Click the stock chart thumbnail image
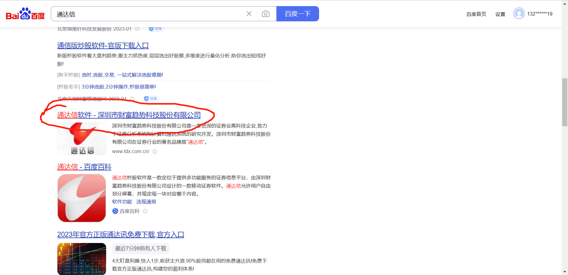 82,259
